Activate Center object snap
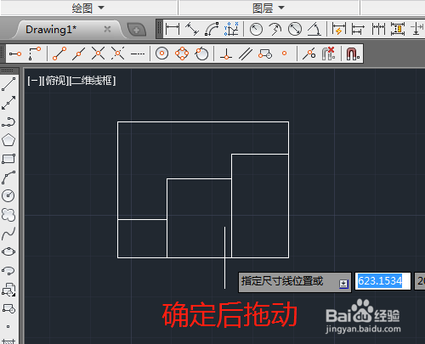 162,54
